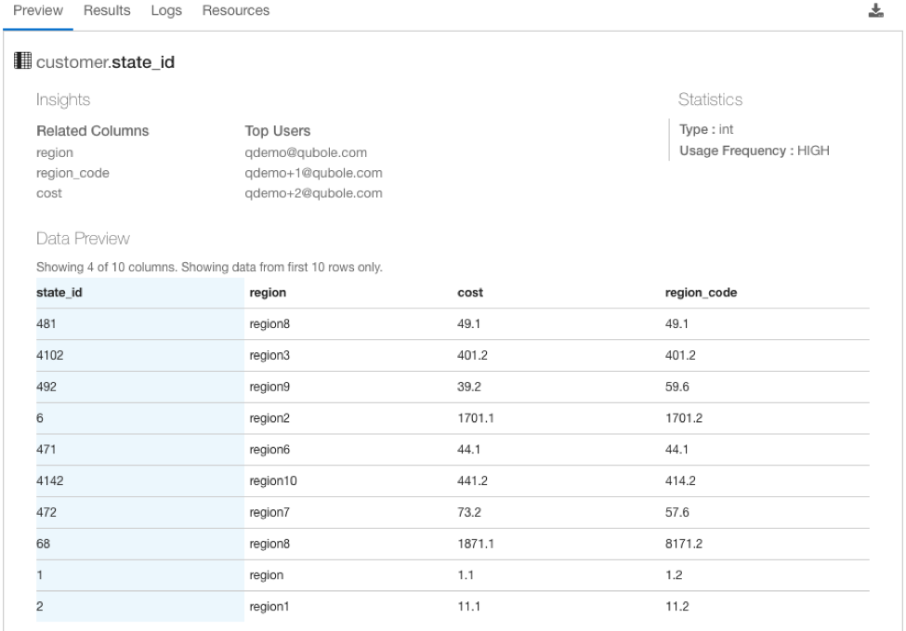Click the region6 cell
Screen dimensions: 906x631
269,449
